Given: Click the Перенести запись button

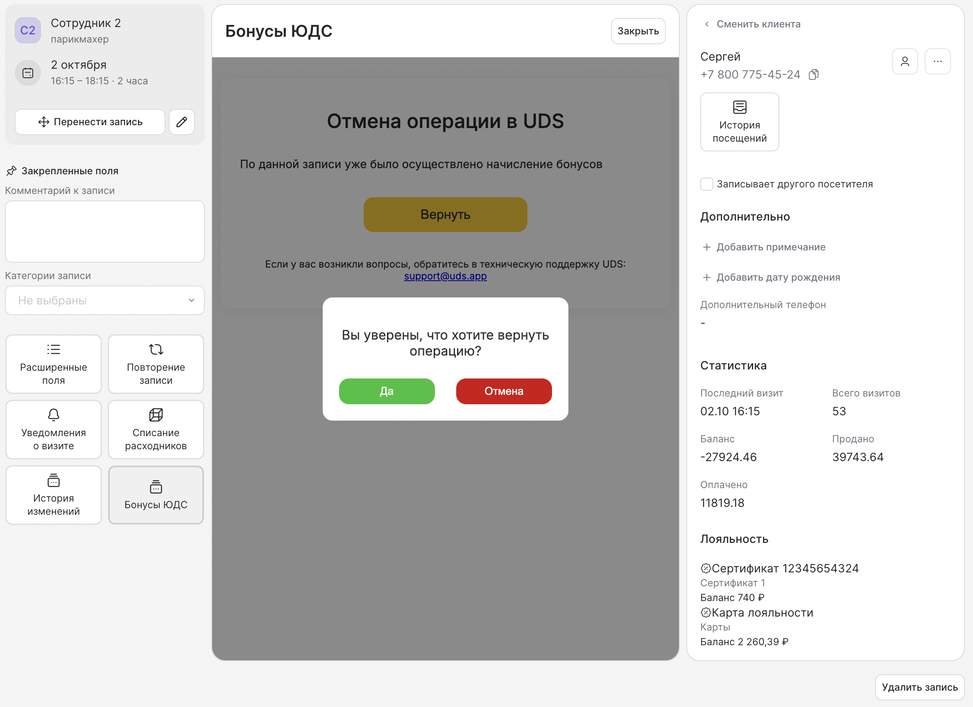Looking at the screenshot, I should pyautogui.click(x=90, y=122).
